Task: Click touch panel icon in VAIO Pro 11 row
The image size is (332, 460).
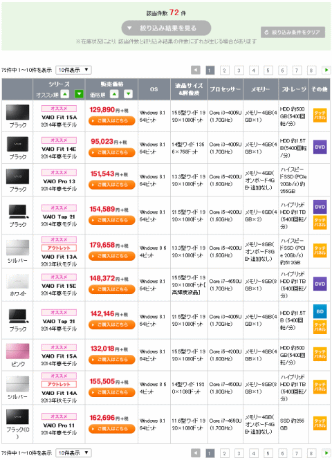Action: click(320, 423)
